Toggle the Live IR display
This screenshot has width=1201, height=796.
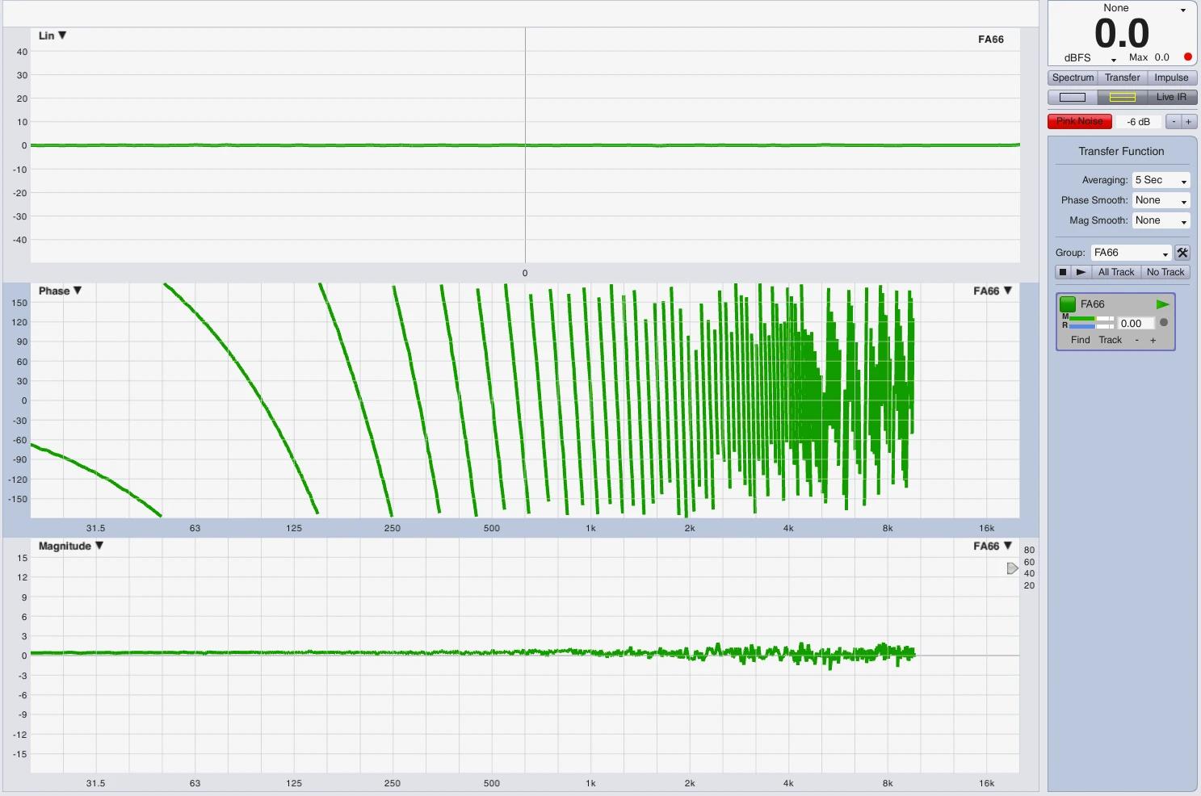tap(1171, 98)
